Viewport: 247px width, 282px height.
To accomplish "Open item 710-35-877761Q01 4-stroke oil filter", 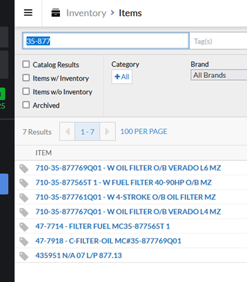I will pos(125,197).
